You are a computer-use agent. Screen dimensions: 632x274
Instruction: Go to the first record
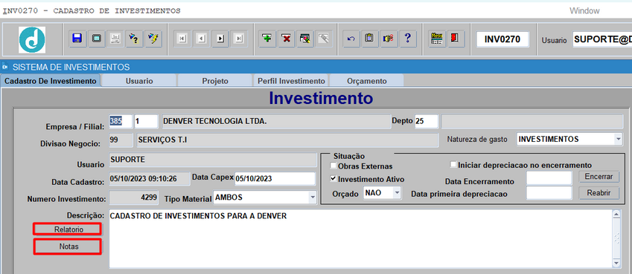[182, 39]
